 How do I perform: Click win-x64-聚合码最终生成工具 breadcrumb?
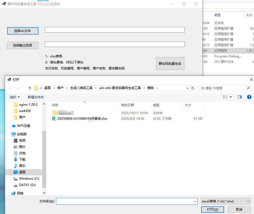tap(120, 88)
